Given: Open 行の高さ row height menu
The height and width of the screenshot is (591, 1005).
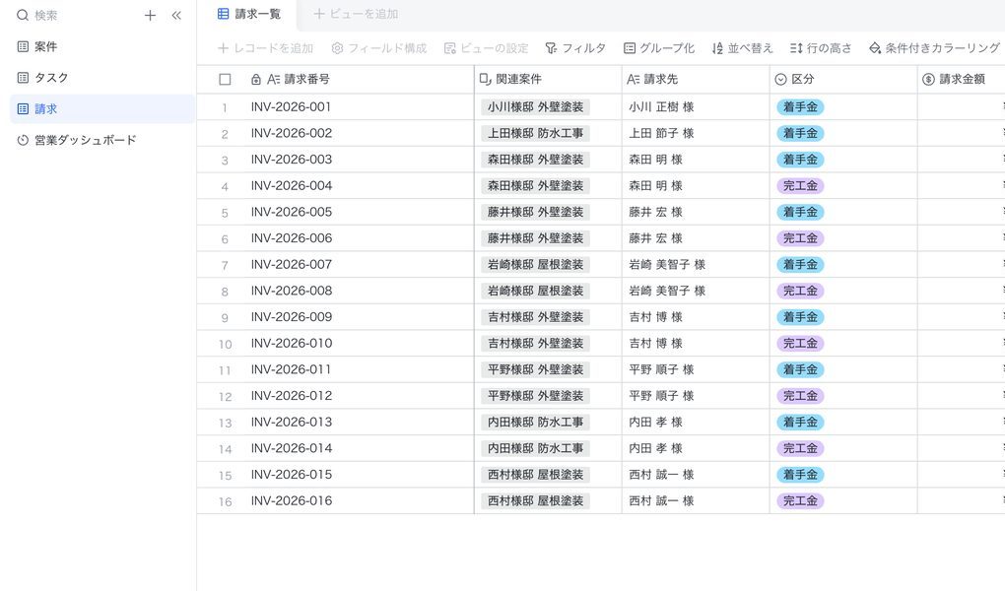Looking at the screenshot, I should (821, 48).
